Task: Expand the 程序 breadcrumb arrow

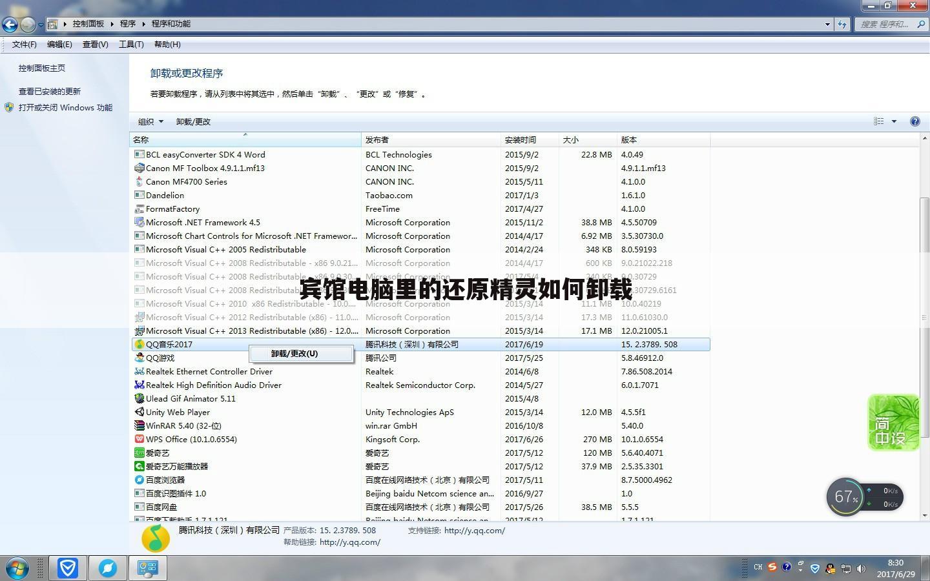Action: coord(143,24)
